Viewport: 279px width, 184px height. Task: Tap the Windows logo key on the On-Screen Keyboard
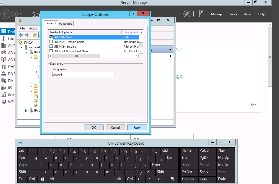pos(43,179)
